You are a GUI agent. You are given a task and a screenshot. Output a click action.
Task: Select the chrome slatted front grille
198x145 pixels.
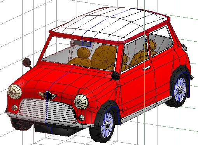pos(48,110)
